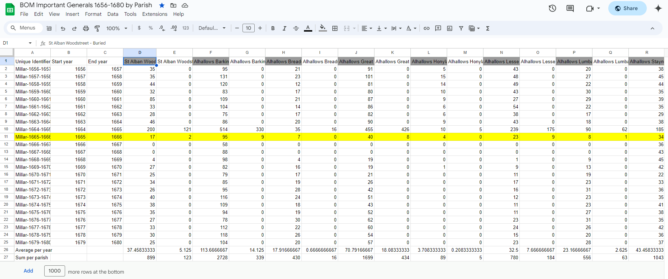Open the Tools menu
This screenshot has width=668, height=279.
click(x=130, y=14)
